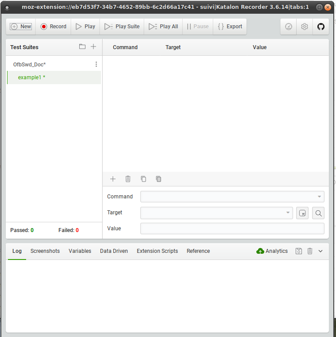Add new test suite with plus icon
Screen dimensions: 336x337
93,46
